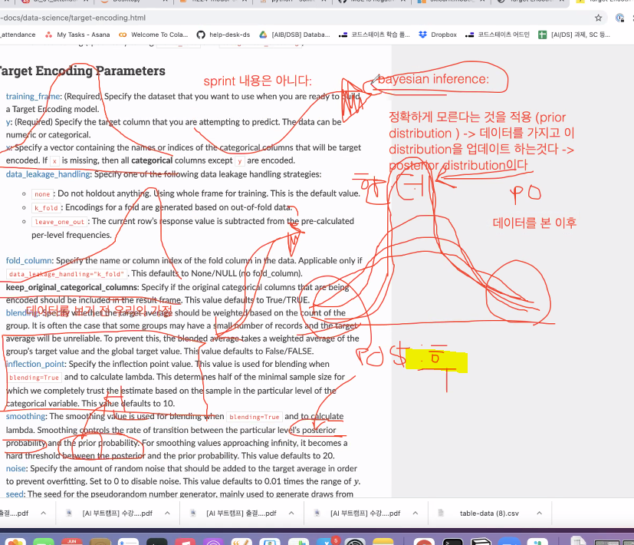Open Terminal from the Dock

pos(452,542)
